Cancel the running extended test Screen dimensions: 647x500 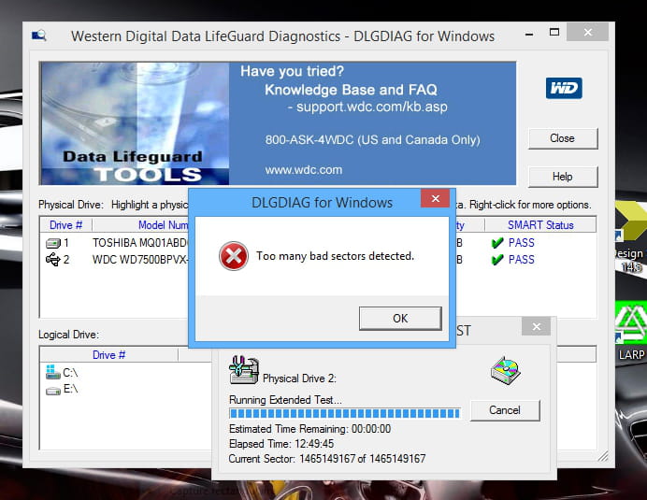click(x=505, y=410)
